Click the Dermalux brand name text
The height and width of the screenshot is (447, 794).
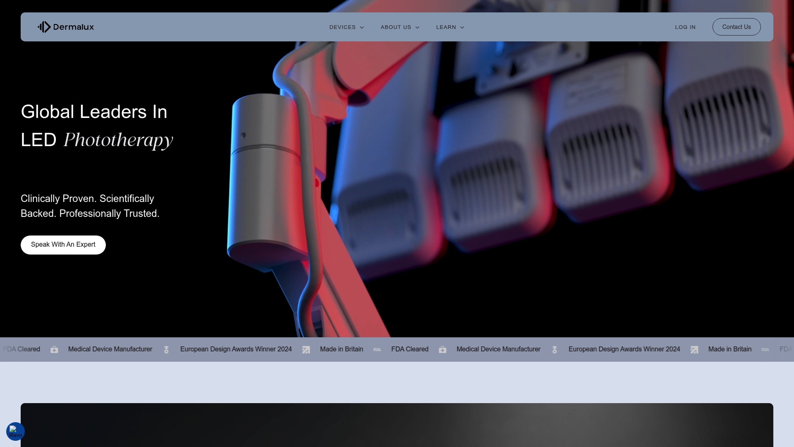[x=74, y=27]
